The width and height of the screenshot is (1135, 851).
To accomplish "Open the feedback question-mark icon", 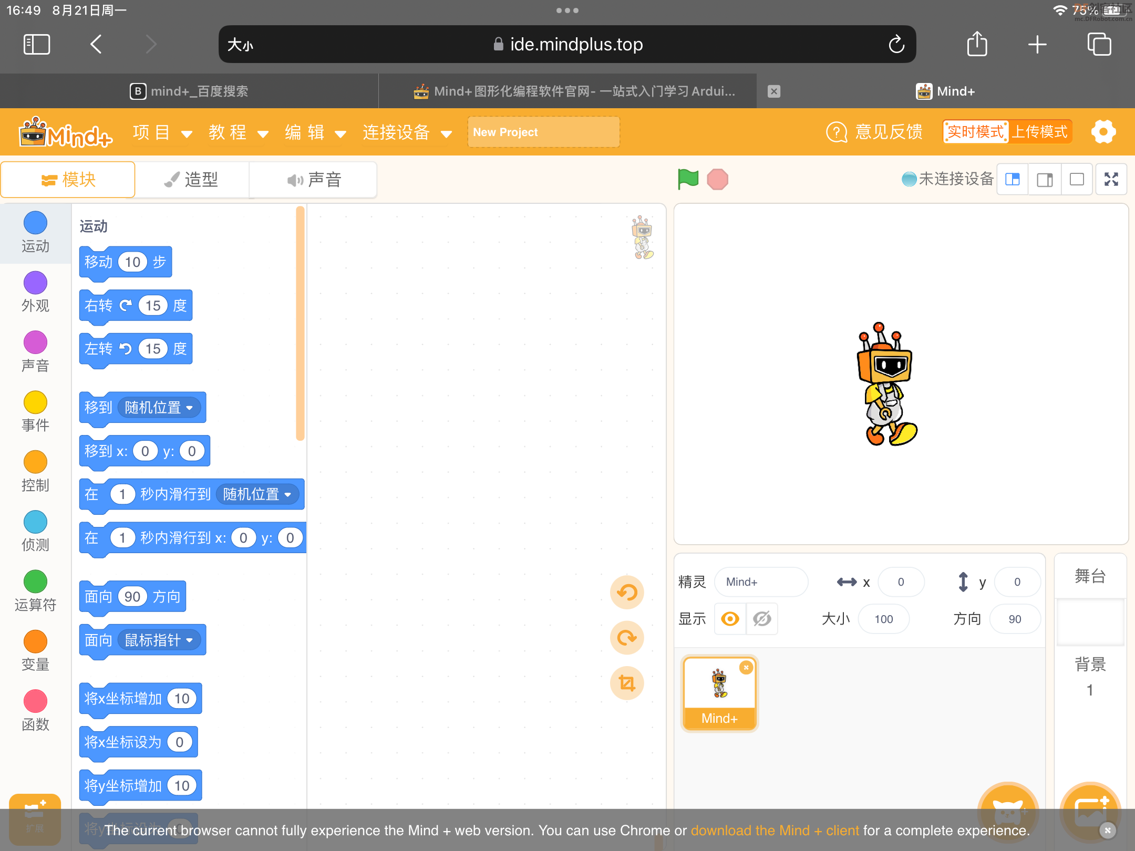I will 837,132.
